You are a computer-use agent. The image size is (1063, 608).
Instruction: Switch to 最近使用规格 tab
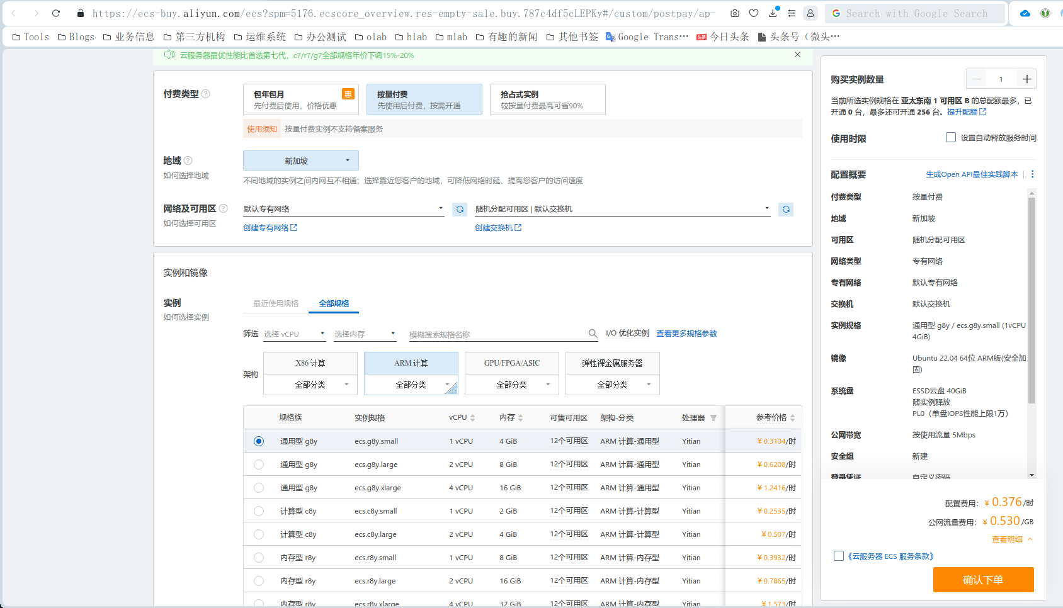[x=276, y=303]
